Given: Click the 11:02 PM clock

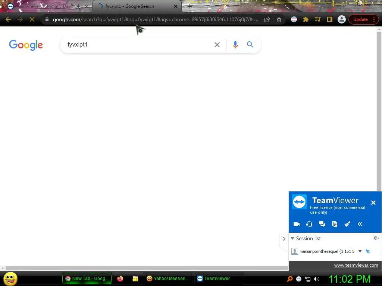Looking at the screenshot, I should pos(350,279).
